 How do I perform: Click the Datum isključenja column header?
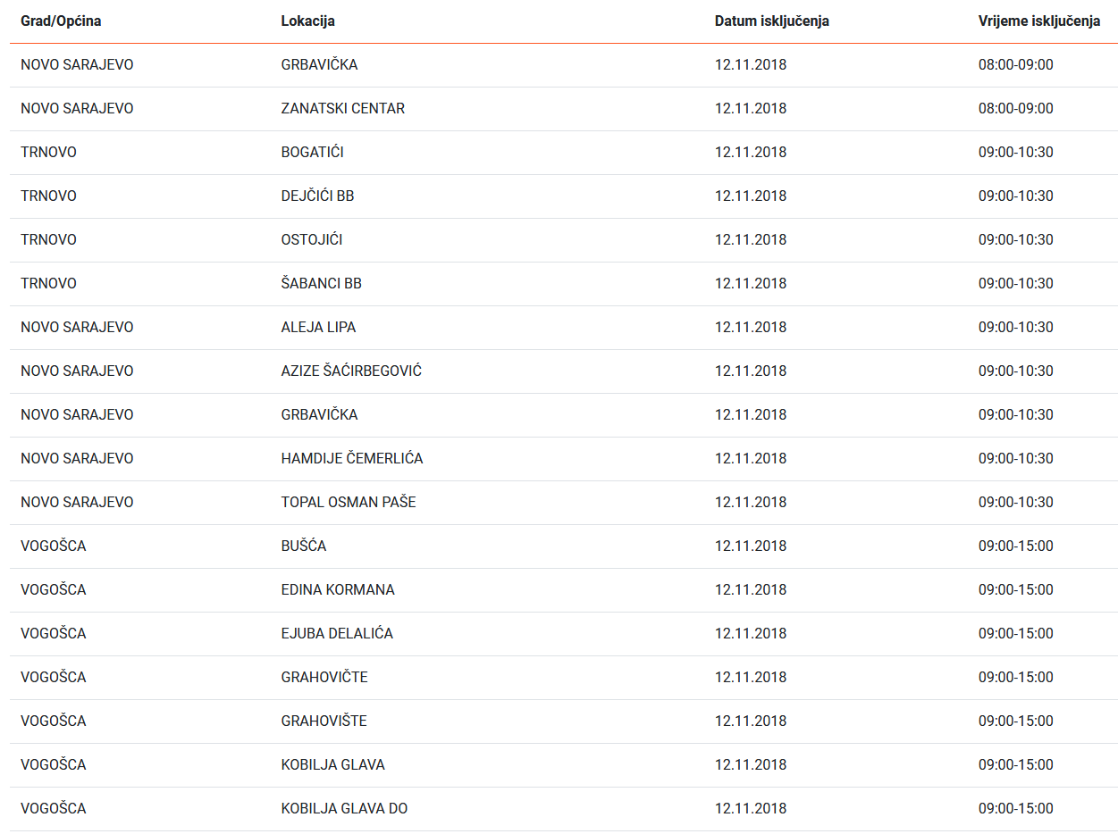point(771,21)
